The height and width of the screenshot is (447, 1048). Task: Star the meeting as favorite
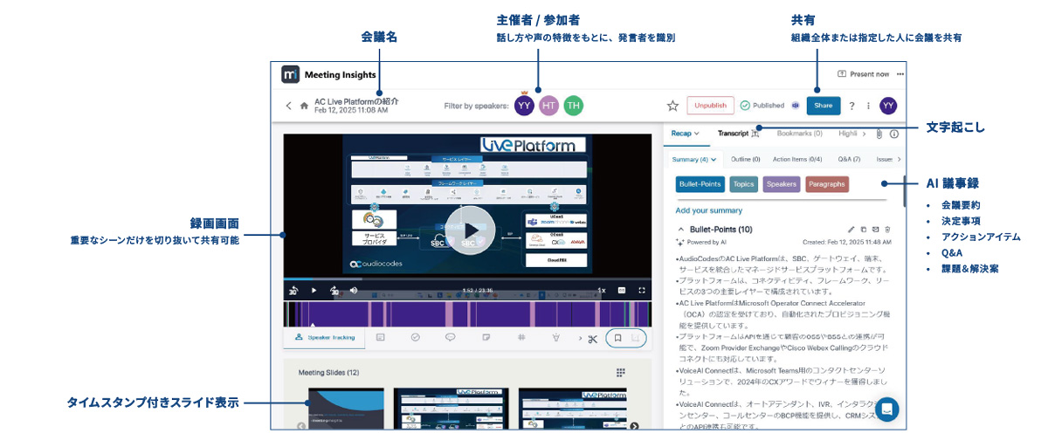[x=672, y=106]
